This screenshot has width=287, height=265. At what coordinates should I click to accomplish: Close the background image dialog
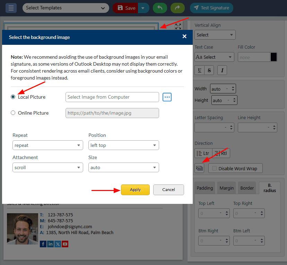pos(184,36)
